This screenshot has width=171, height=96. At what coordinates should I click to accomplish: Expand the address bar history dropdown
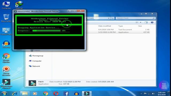[109, 18]
